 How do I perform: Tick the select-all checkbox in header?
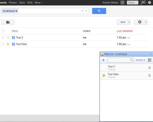click(3, 31)
